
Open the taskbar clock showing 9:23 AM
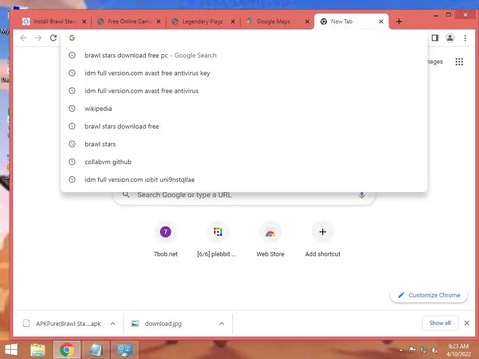point(458,350)
